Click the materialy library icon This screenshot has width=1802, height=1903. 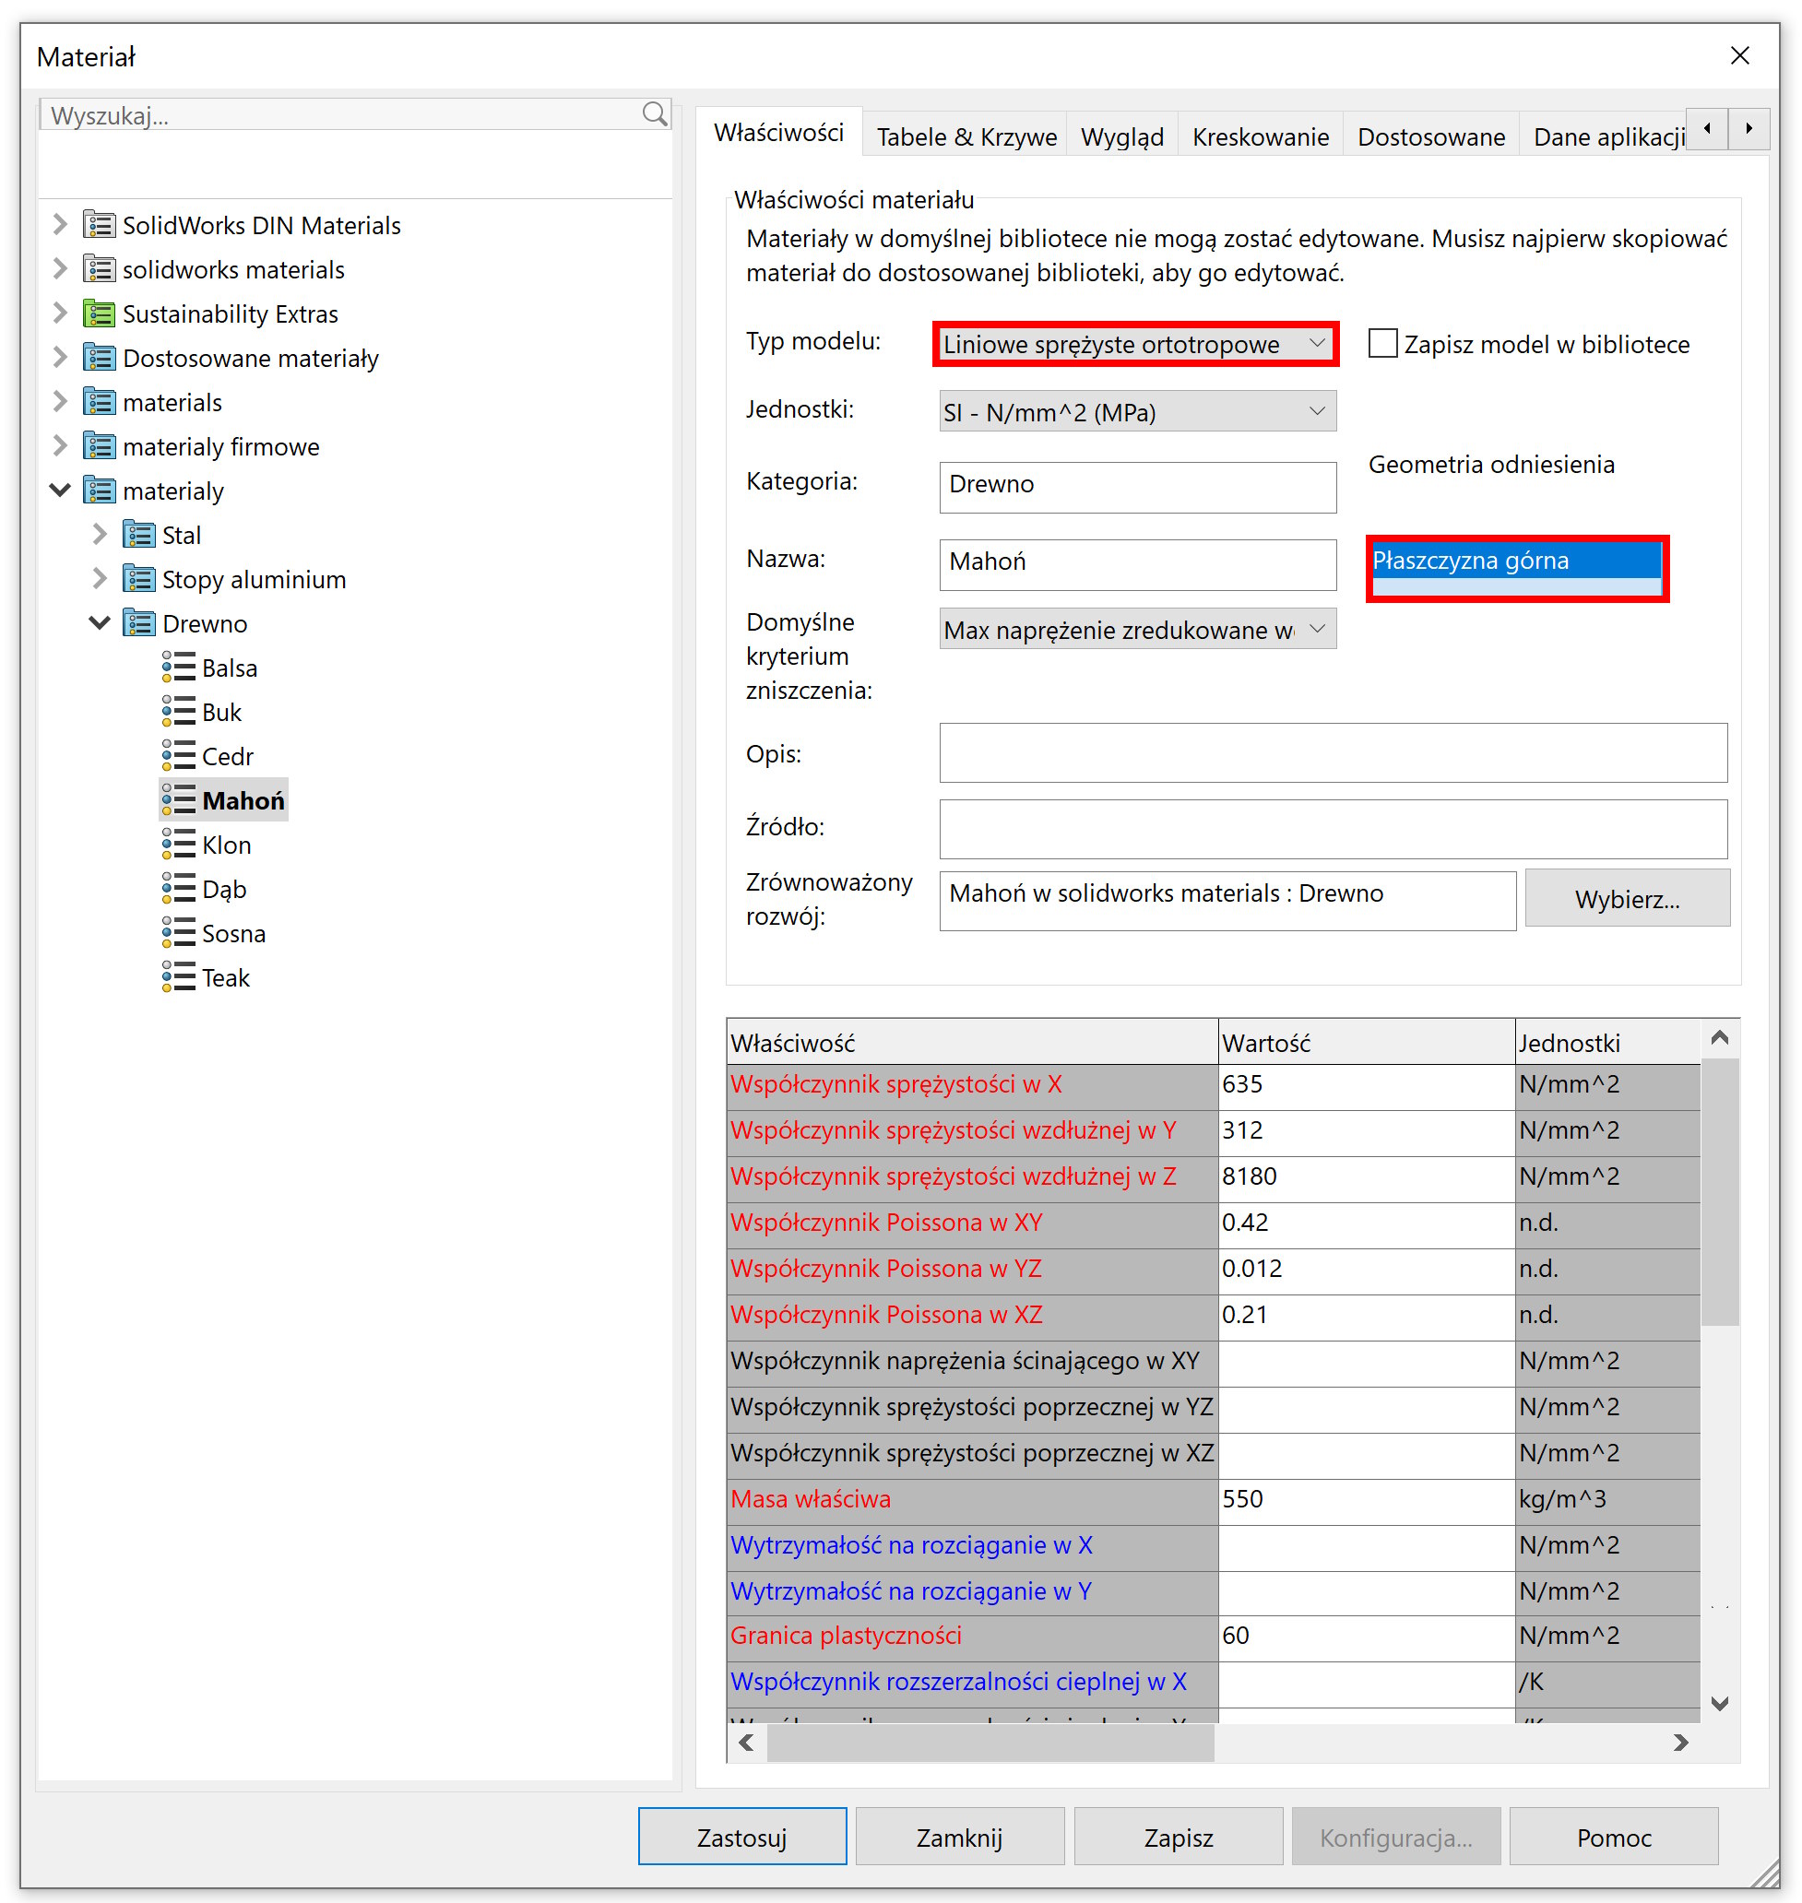pos(99,490)
